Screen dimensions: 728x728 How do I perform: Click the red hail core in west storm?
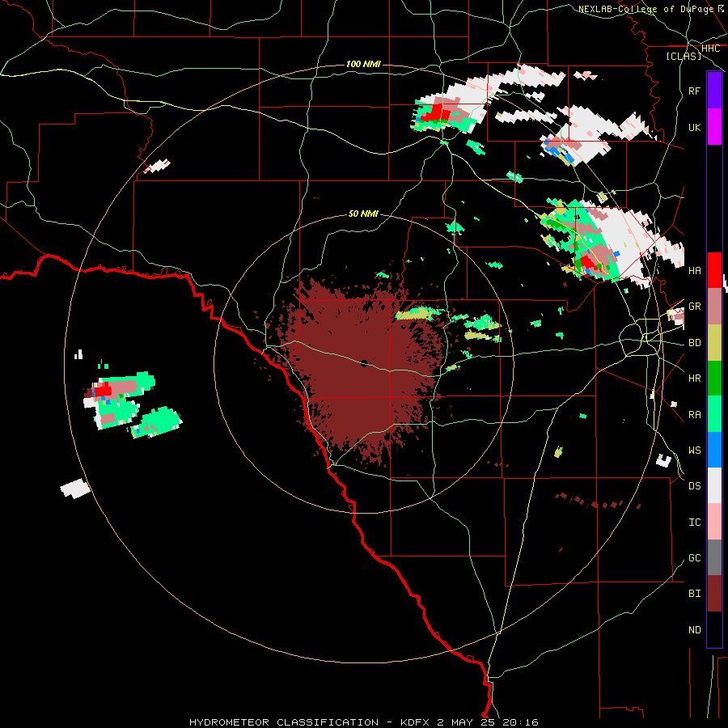[x=103, y=389]
